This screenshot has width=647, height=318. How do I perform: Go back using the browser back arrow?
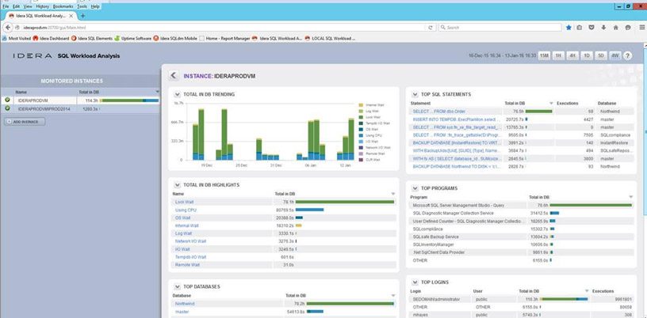pyautogui.click(x=8, y=28)
